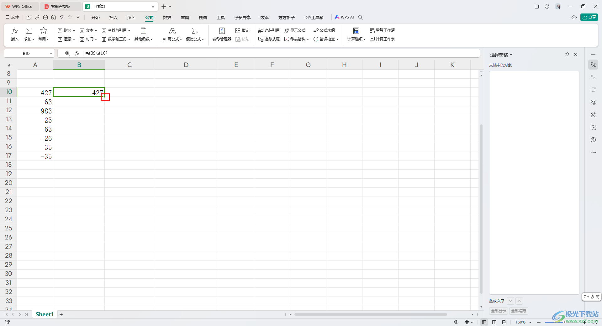This screenshot has height=326, width=602.
Task: Open WPS AI from the ribbon
Action: [344, 18]
